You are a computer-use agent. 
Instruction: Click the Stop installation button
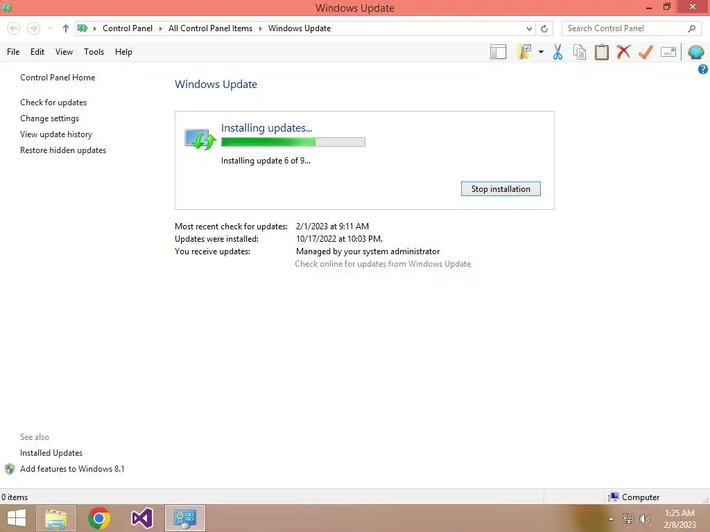pyautogui.click(x=501, y=189)
